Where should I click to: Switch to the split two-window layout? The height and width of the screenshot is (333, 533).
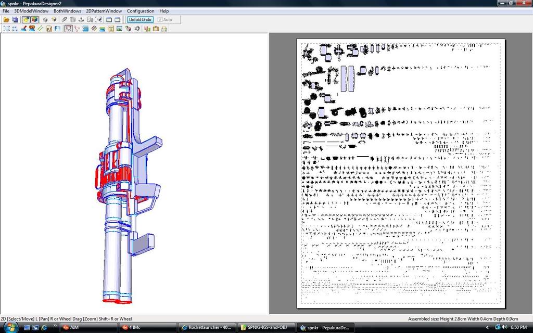109,20
